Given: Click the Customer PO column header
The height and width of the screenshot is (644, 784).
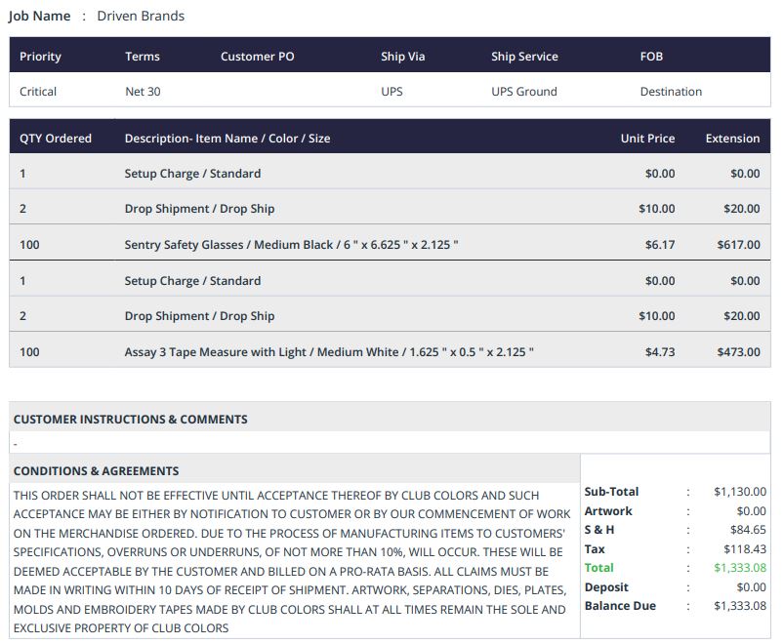Looking at the screenshot, I should [257, 57].
